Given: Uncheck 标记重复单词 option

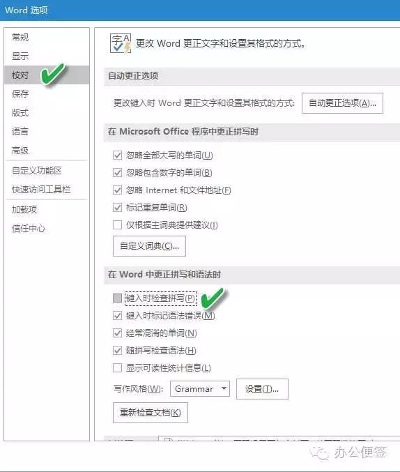Looking at the screenshot, I should (x=117, y=207).
